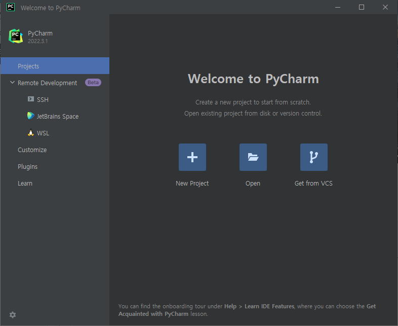Click the PyCharm title bar icon
Screen dimensions: 398x326
(11, 7)
